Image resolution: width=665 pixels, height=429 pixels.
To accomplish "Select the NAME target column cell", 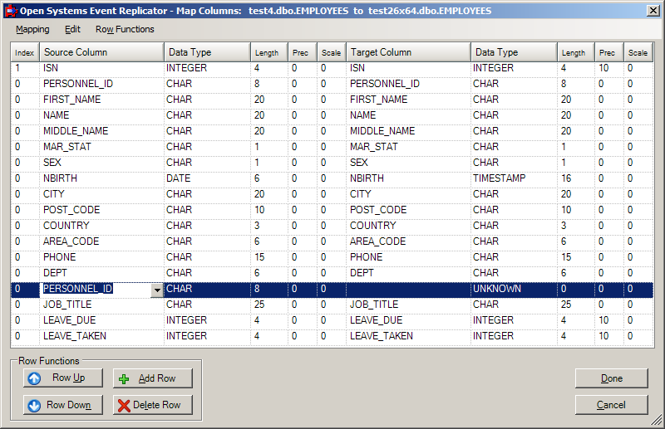I will [x=408, y=115].
